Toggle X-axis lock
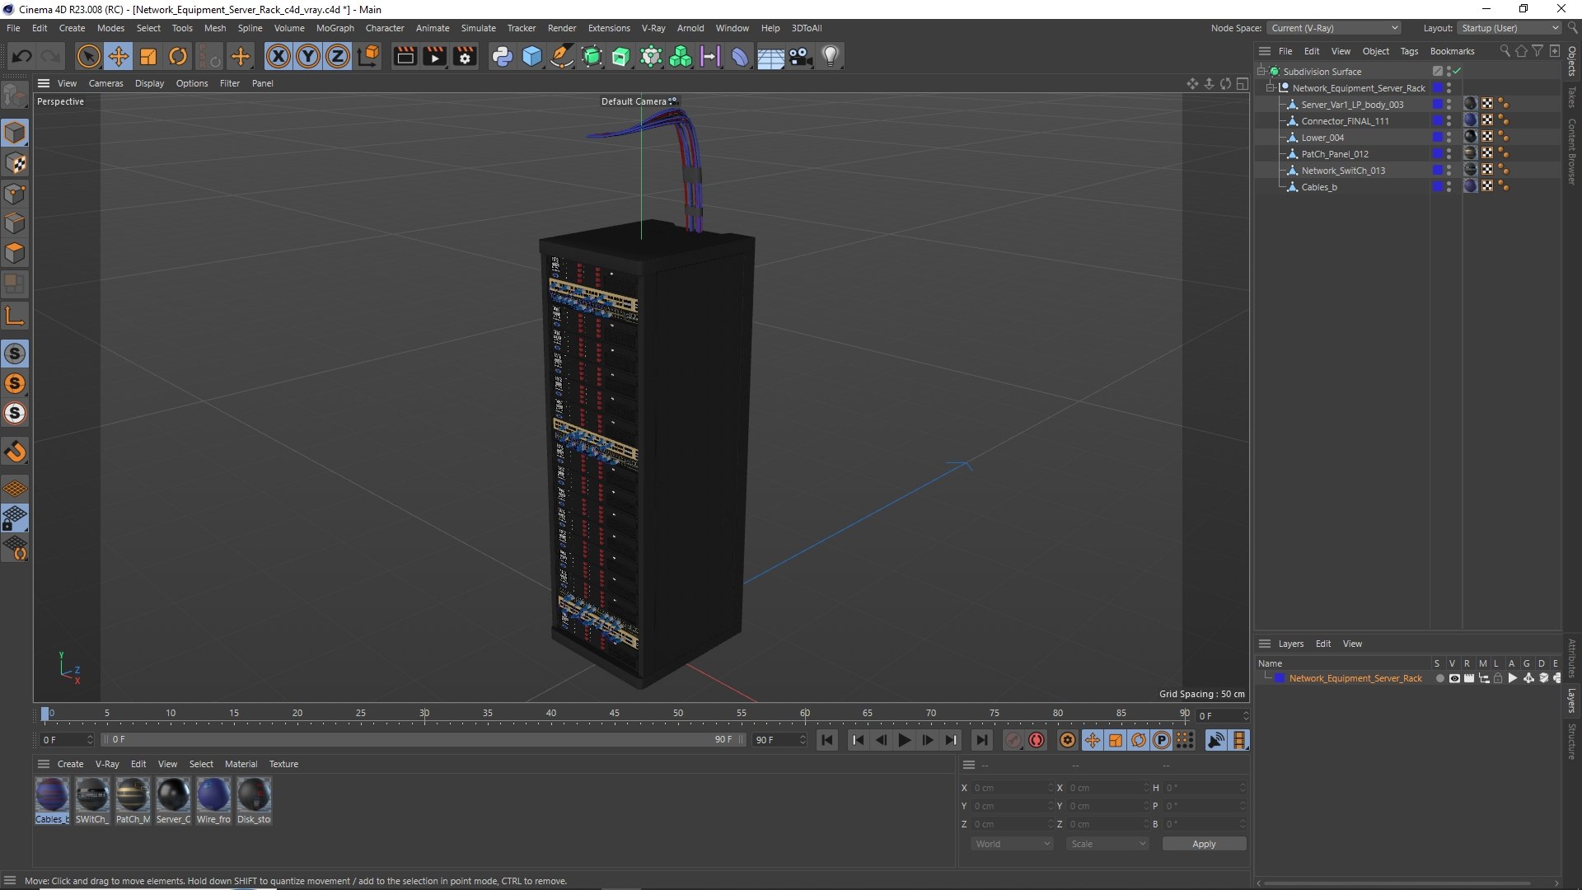The width and height of the screenshot is (1582, 890). click(278, 56)
